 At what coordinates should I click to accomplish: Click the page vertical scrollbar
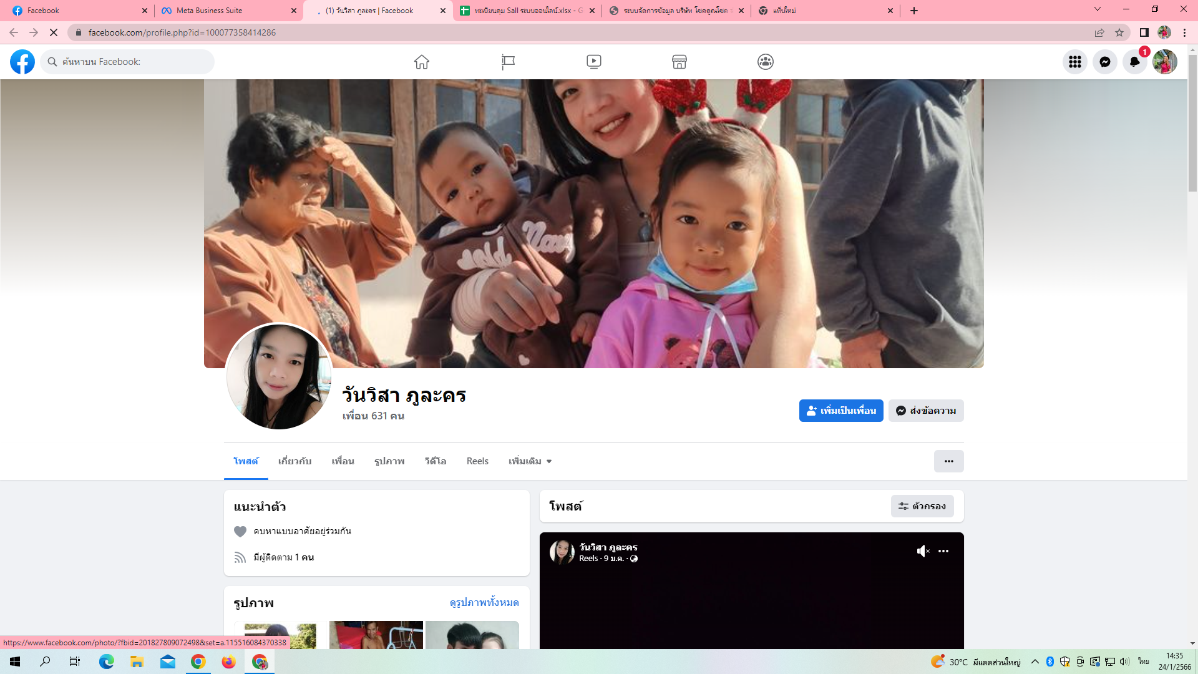[x=1192, y=125]
